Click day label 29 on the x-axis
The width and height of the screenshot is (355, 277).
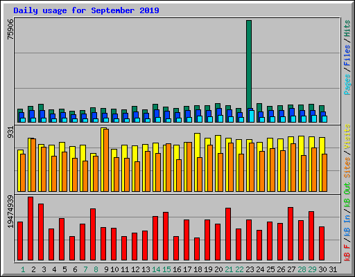pyautogui.click(x=312, y=269)
